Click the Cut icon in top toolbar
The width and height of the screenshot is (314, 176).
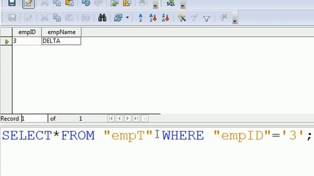[x=45, y=3]
